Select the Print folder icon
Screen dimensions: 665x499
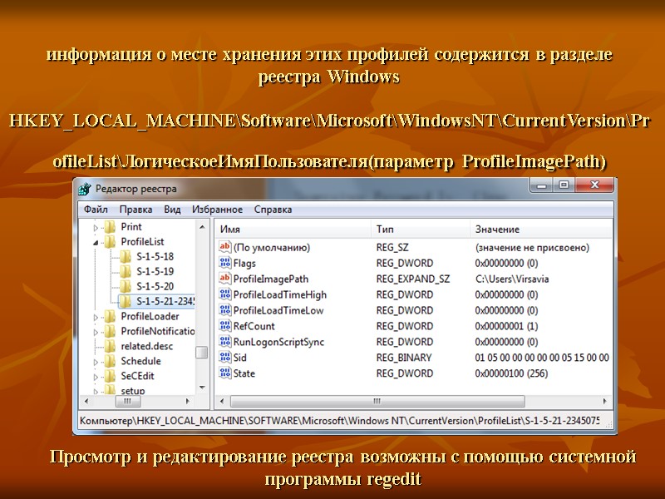click(110, 227)
